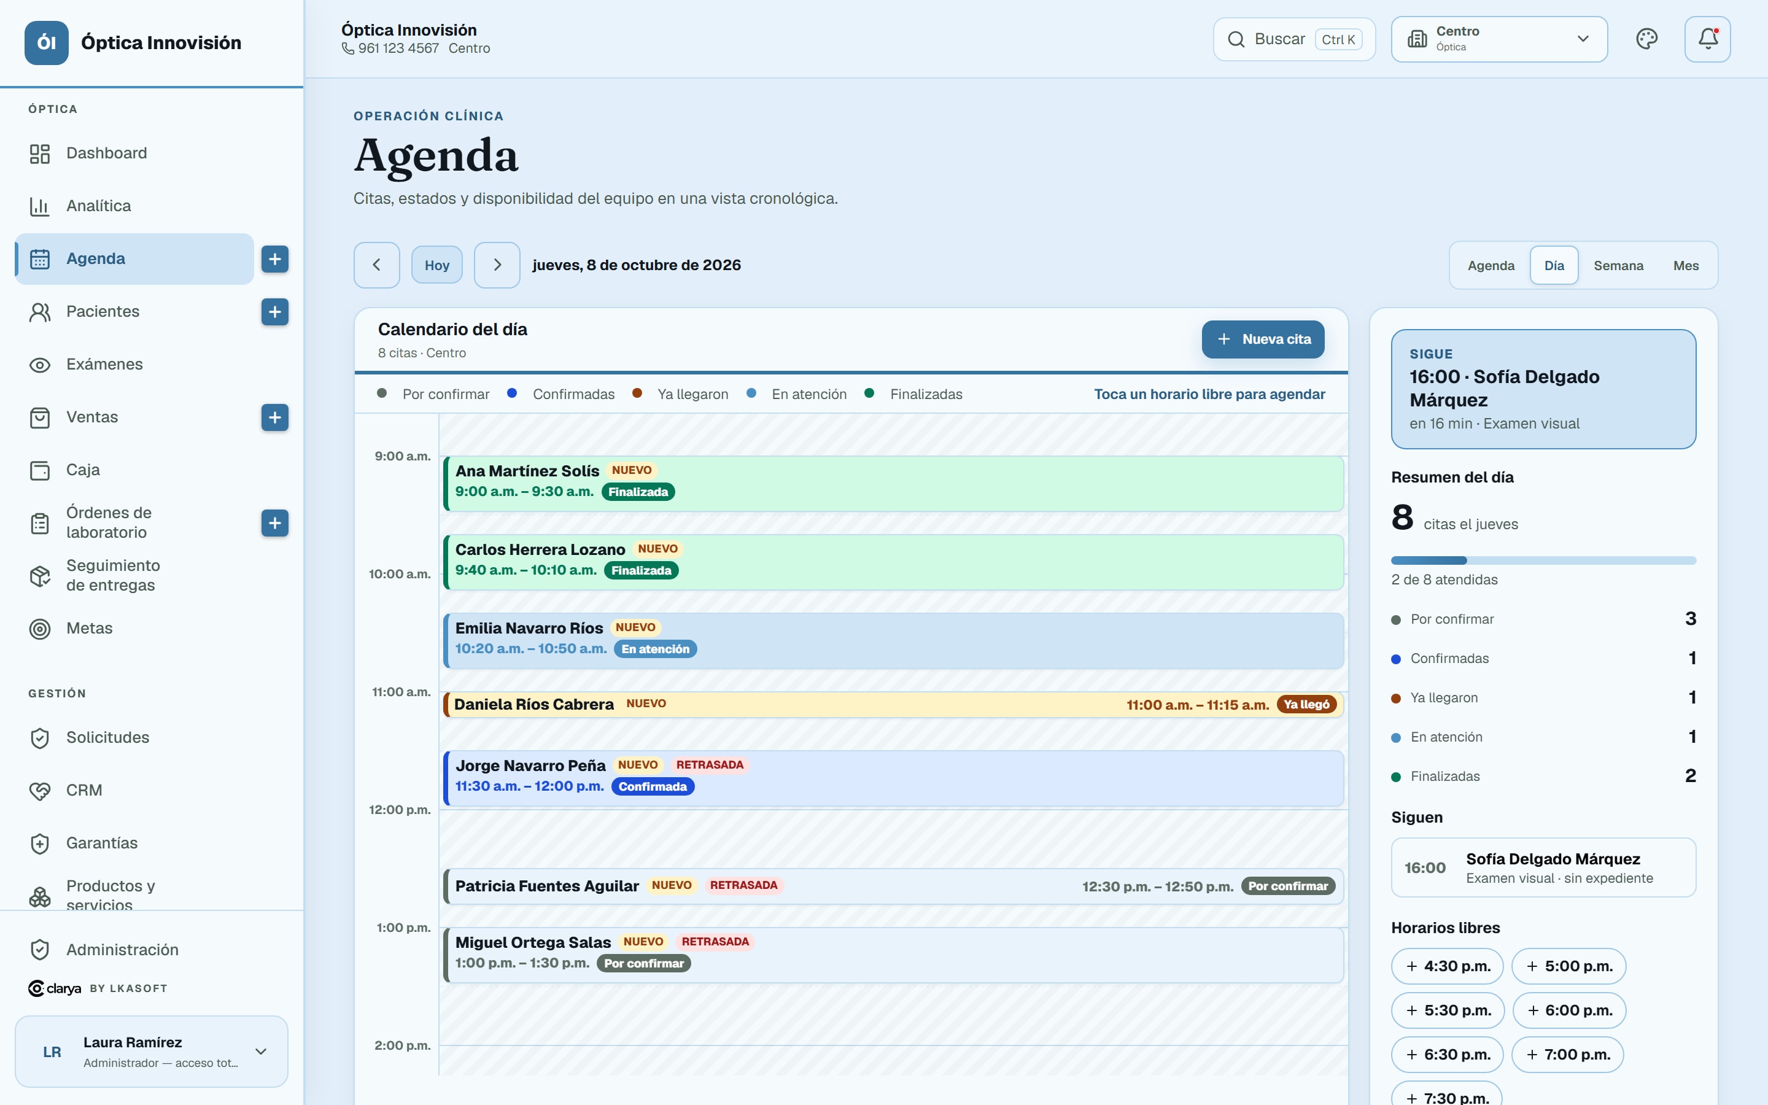Open Daniela Ríos Cabrera appointment
Screen dimensions: 1768x1105
893,705
